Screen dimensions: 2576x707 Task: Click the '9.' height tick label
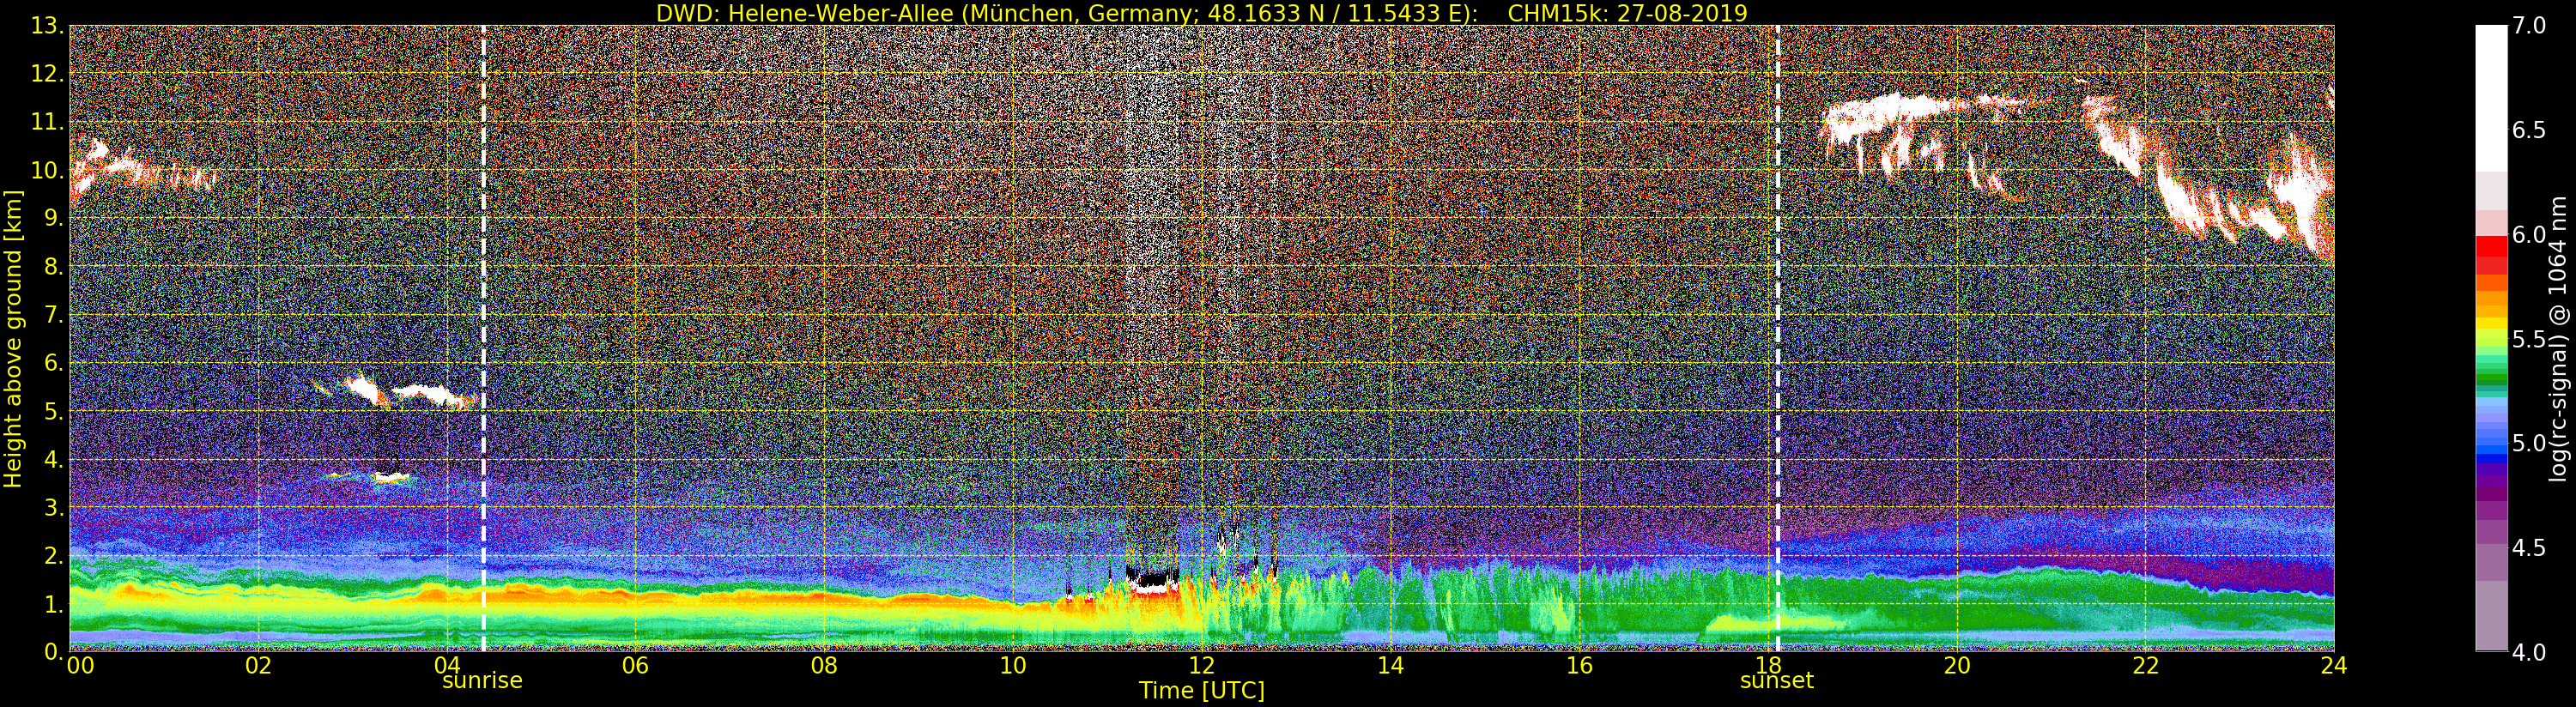(54, 218)
